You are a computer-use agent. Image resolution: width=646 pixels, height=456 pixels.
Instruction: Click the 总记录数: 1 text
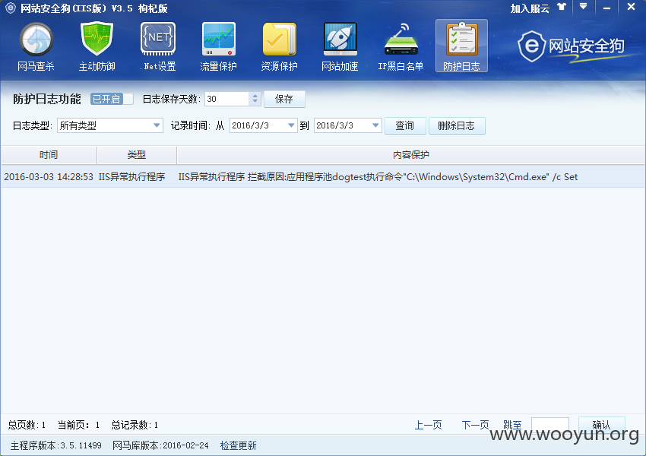tap(135, 425)
